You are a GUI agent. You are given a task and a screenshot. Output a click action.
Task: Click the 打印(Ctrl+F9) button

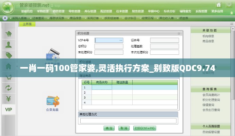pyautogui.click(x=145, y=128)
